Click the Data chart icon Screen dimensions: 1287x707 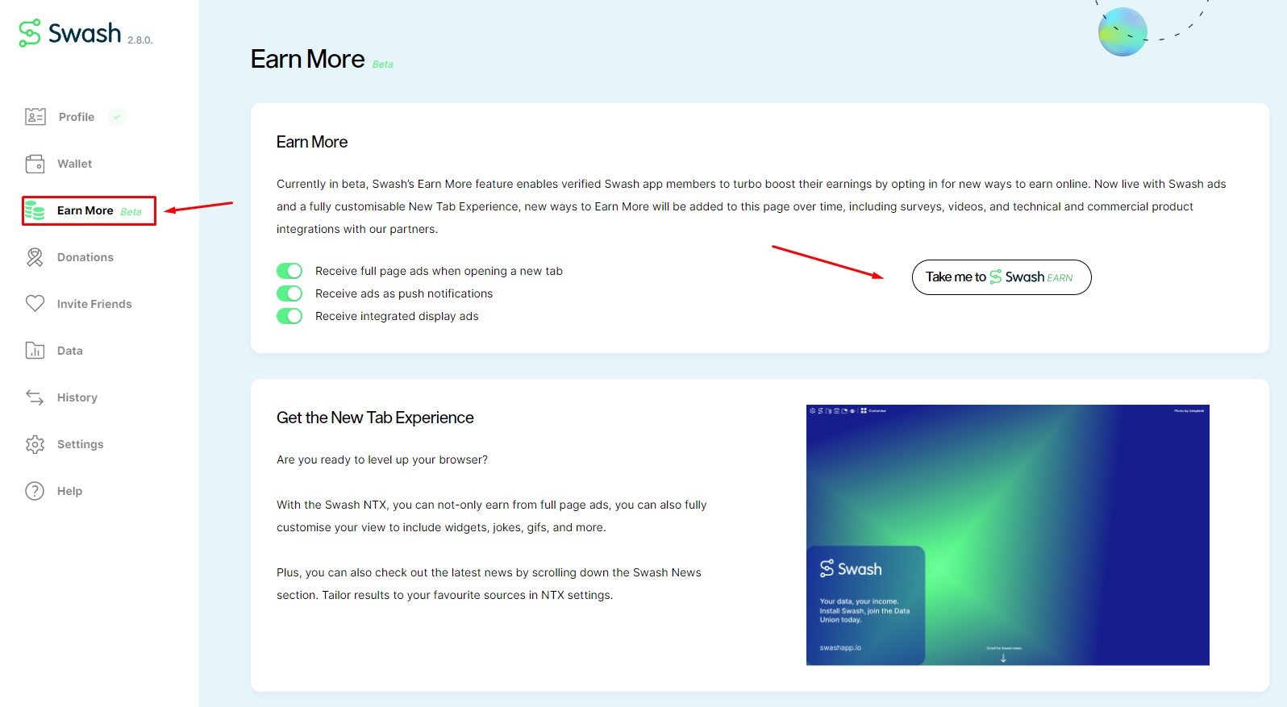(x=35, y=351)
